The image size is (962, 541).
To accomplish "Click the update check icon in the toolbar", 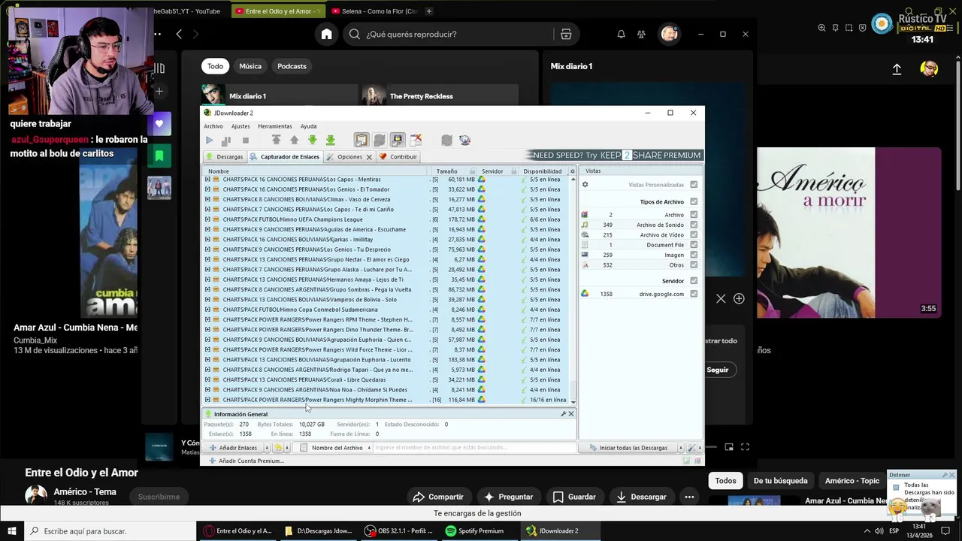I will [446, 141].
